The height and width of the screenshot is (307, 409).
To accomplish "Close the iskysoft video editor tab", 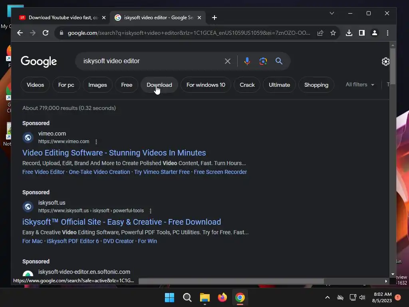I will coord(199,18).
